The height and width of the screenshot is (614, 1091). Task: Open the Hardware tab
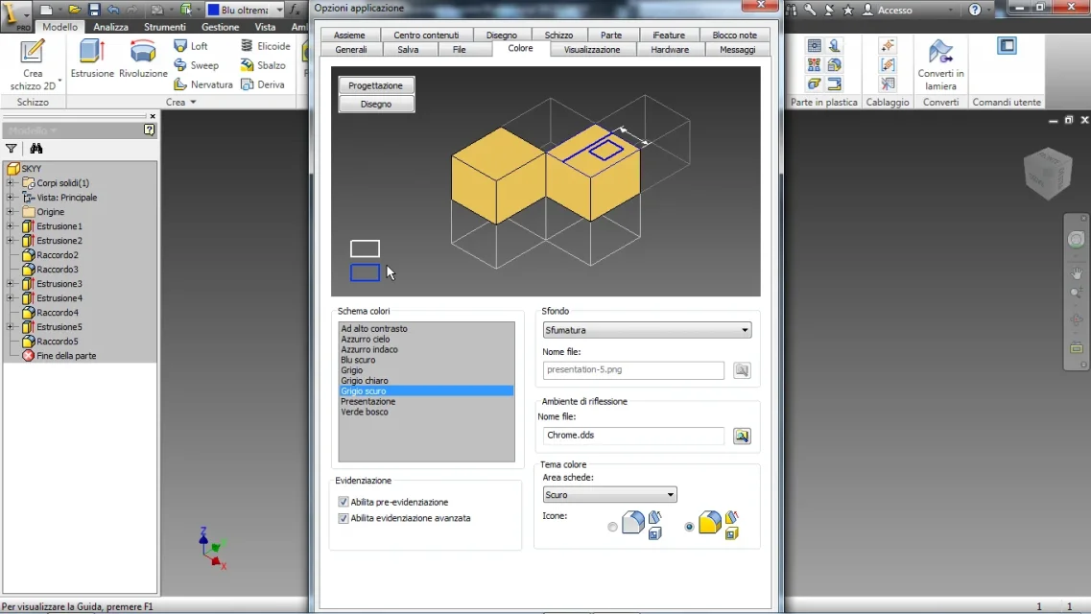pyautogui.click(x=670, y=49)
